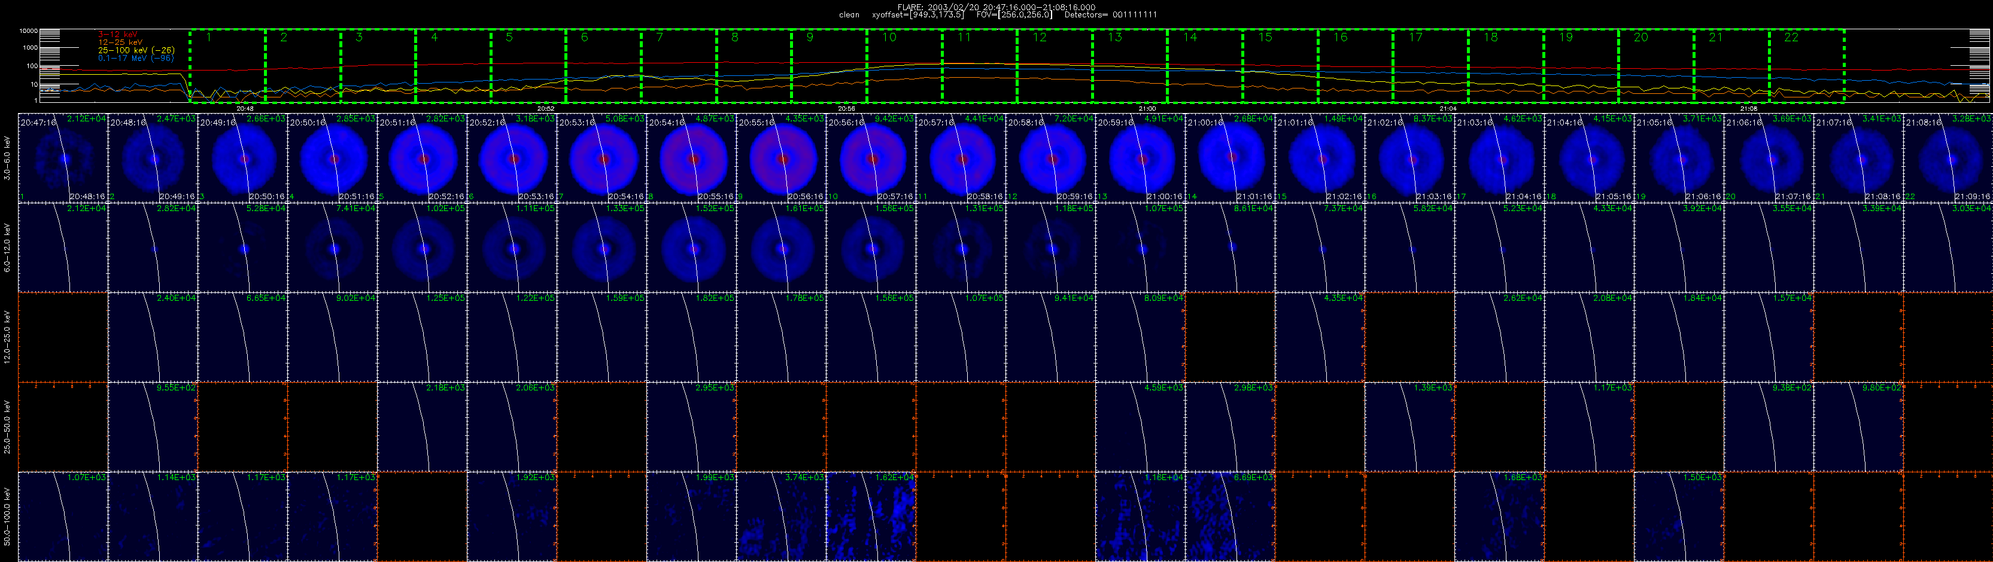Click the 'Detectors= 001111111' header text
The height and width of the screenshot is (562, 1993).
pyautogui.click(x=1111, y=15)
